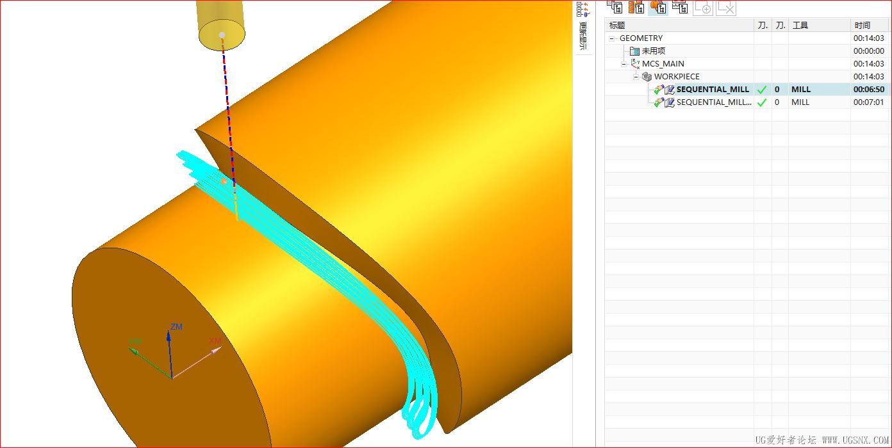The image size is (892, 448).
Task: Select the 未用项 tree row
Action: click(747, 51)
